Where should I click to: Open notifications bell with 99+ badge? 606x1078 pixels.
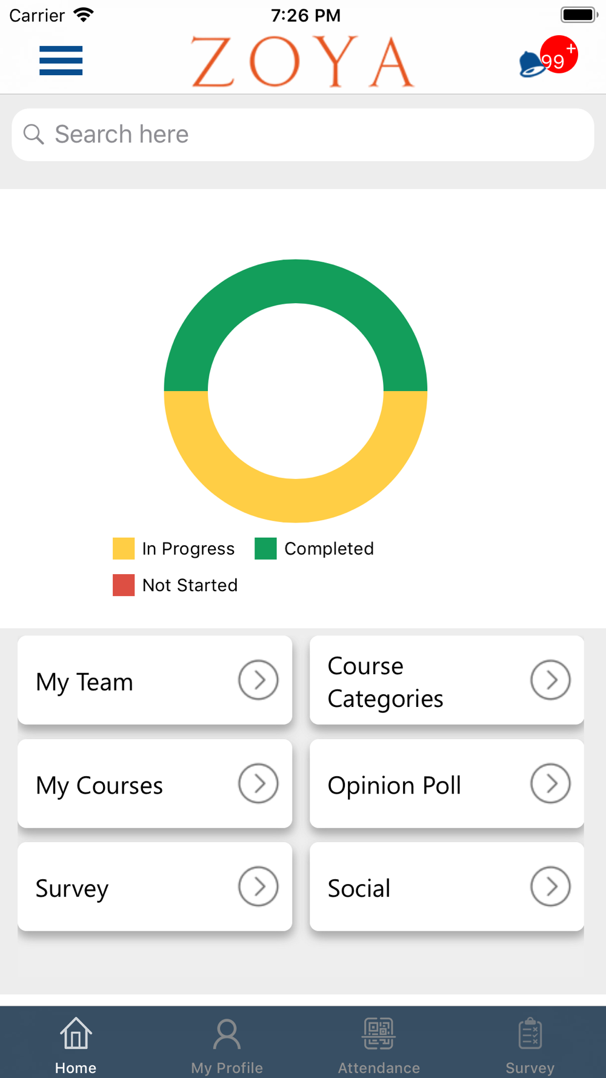548,59
